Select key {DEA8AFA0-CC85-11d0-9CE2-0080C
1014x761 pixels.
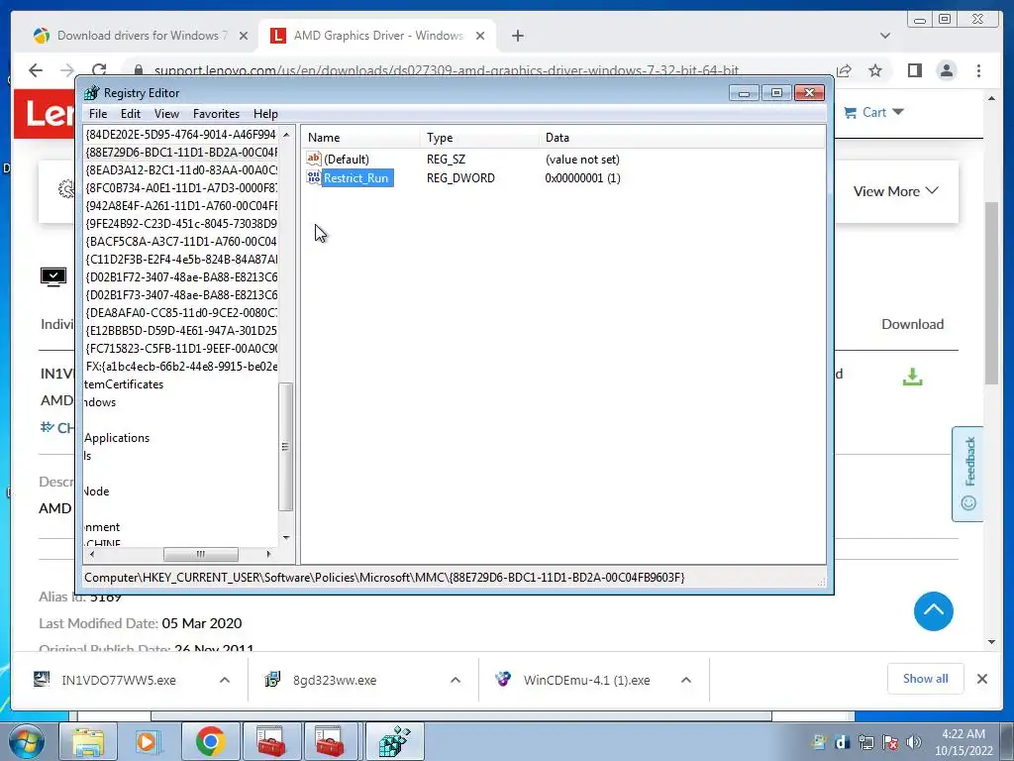180,312
